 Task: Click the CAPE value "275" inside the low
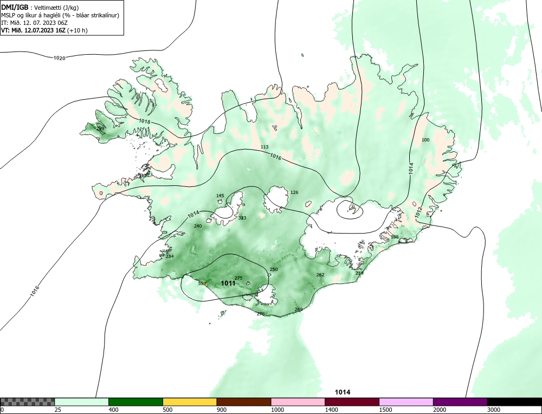(238, 278)
